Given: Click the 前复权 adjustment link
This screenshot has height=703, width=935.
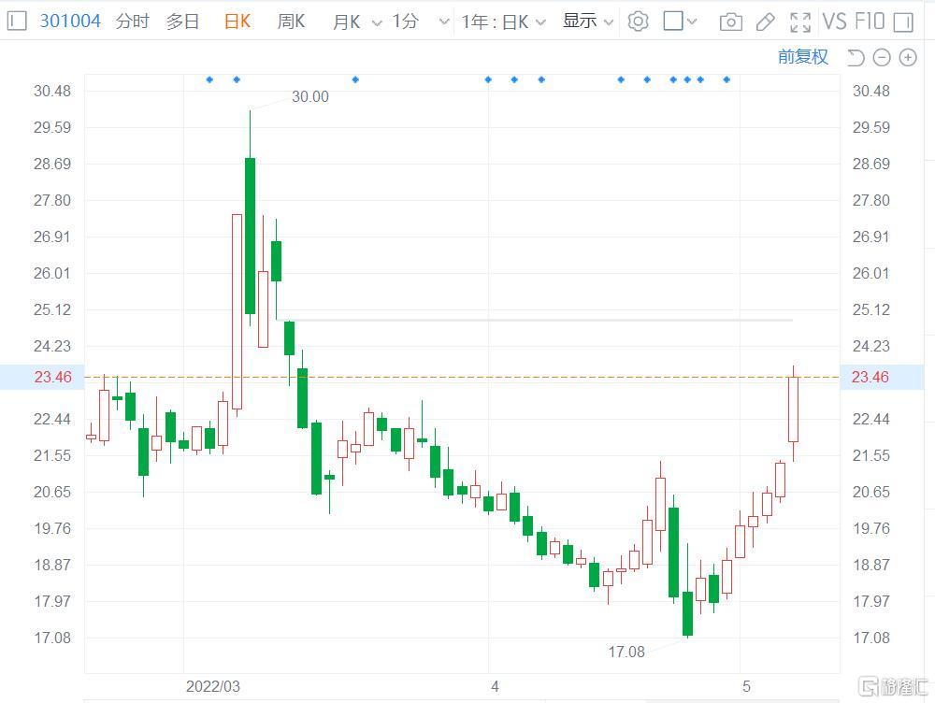Looking at the screenshot, I should tap(802, 57).
